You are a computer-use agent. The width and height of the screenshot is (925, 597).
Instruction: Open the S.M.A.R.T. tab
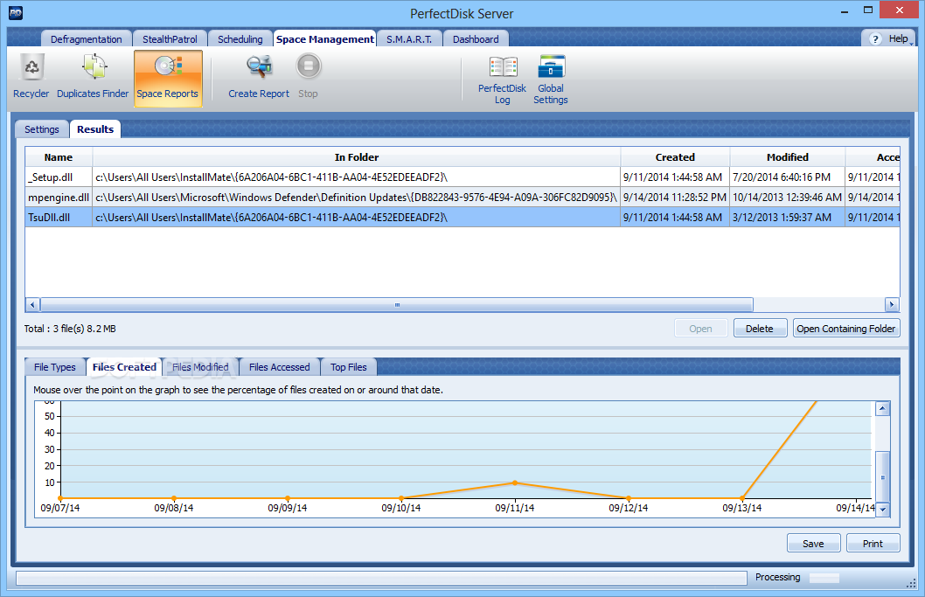(409, 39)
